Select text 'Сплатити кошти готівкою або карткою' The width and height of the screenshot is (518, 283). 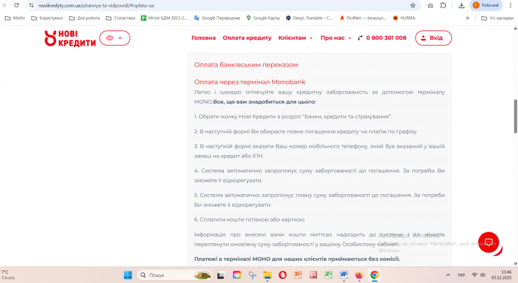click(252, 220)
